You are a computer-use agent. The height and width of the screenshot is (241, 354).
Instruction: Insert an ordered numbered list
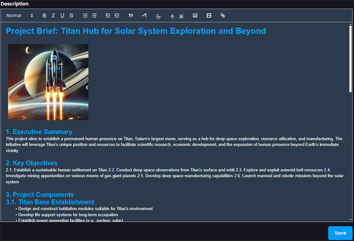(85, 15)
